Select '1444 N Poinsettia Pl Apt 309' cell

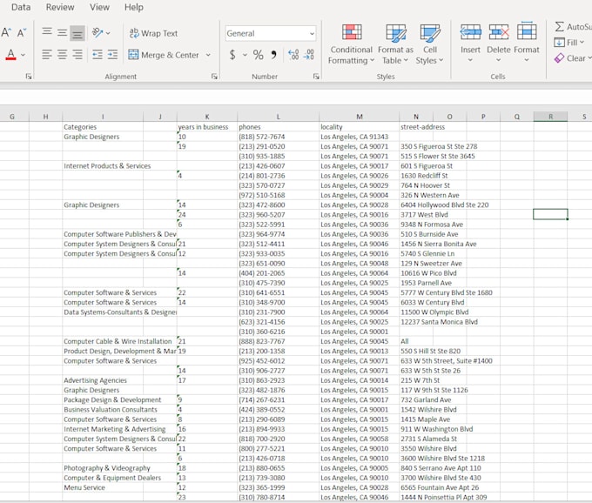(x=444, y=497)
